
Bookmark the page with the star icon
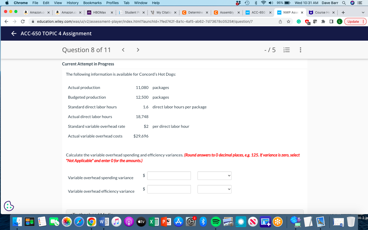pyautogui.click(x=289, y=21)
